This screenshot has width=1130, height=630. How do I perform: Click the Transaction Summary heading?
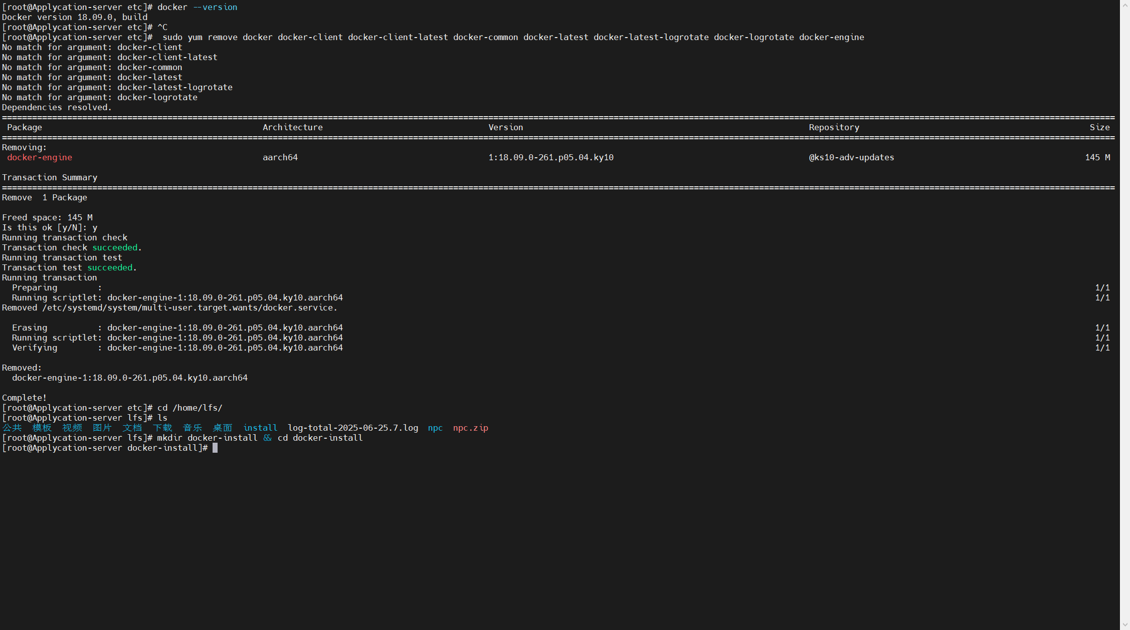[x=50, y=177]
